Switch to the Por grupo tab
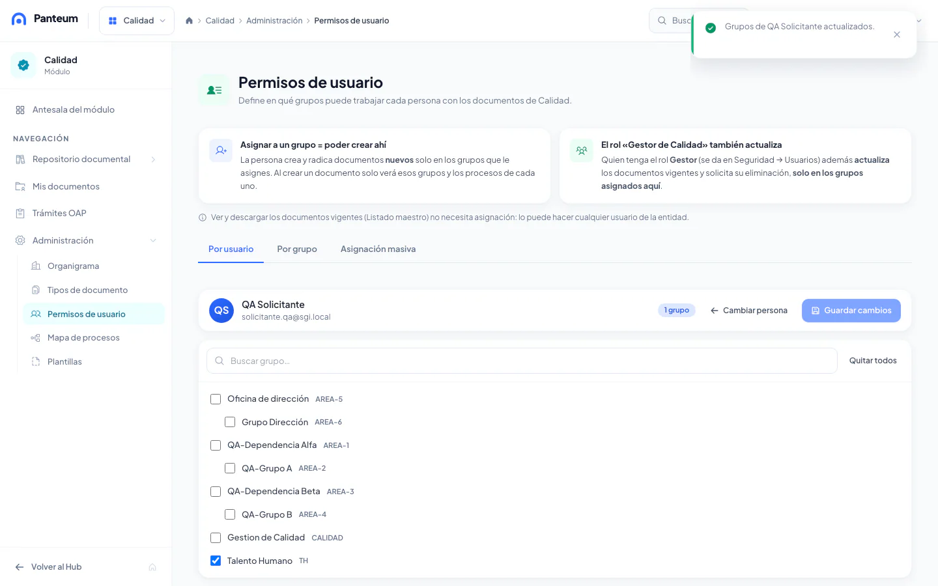Screen dimensions: 938x586 click(297, 249)
